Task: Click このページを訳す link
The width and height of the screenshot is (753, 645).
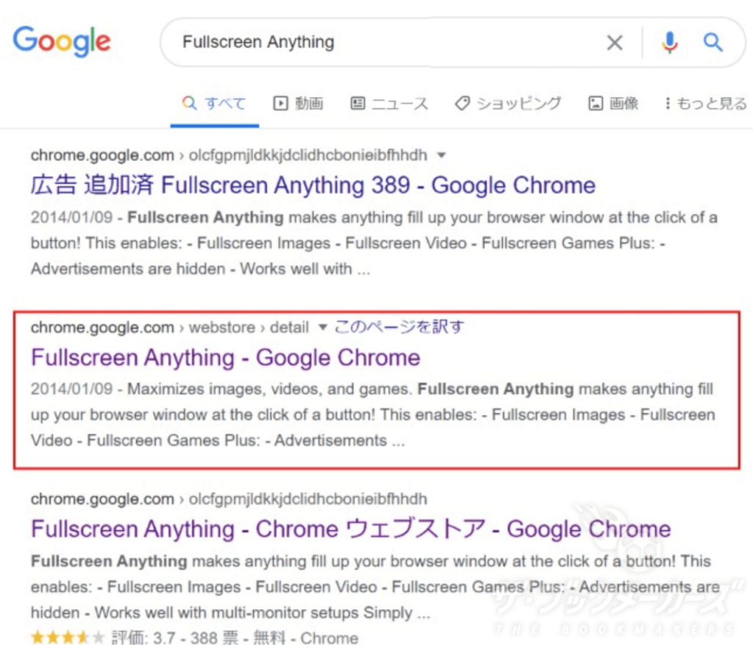Action: (x=399, y=327)
